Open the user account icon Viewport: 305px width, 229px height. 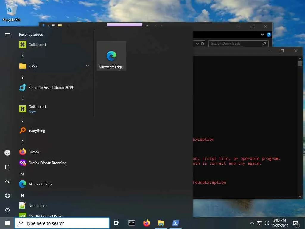pos(7,152)
